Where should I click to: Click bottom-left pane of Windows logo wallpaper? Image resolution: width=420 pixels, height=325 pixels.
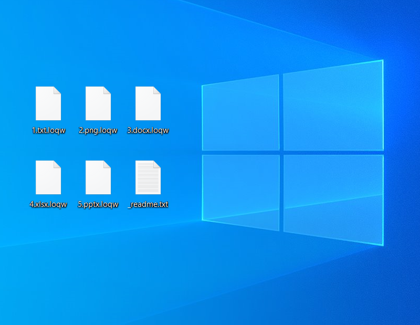(241, 190)
